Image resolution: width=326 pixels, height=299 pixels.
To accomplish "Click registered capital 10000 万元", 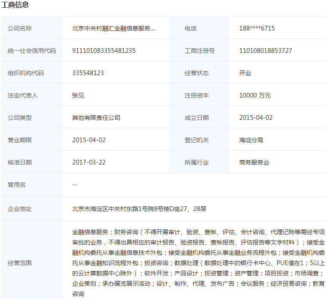I will tap(255, 95).
